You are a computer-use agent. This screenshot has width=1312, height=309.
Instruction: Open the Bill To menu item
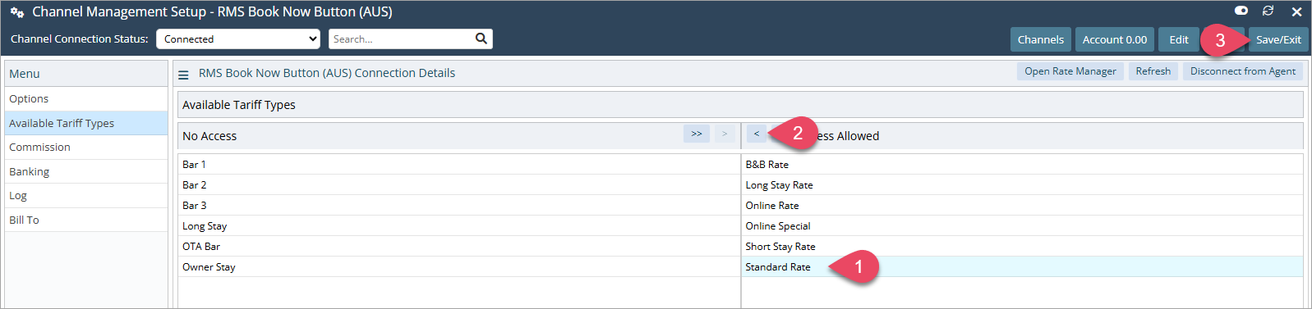86,220
